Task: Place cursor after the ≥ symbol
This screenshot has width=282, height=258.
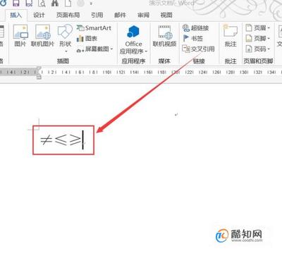Action: 82,140
